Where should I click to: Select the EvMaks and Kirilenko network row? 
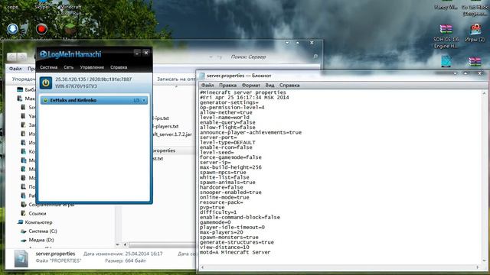[94, 100]
